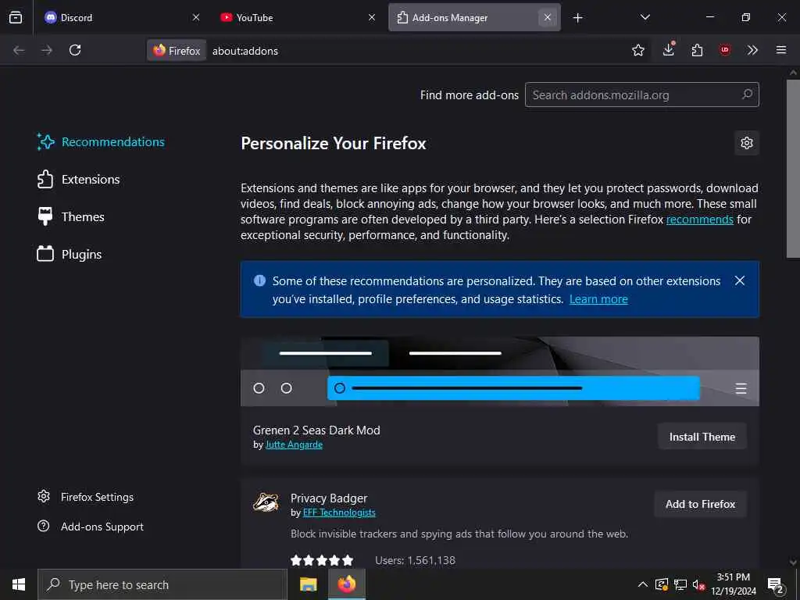Viewport: 800px width, 600px height.
Task: Click the info icon in personalized banner
Action: tap(259, 280)
